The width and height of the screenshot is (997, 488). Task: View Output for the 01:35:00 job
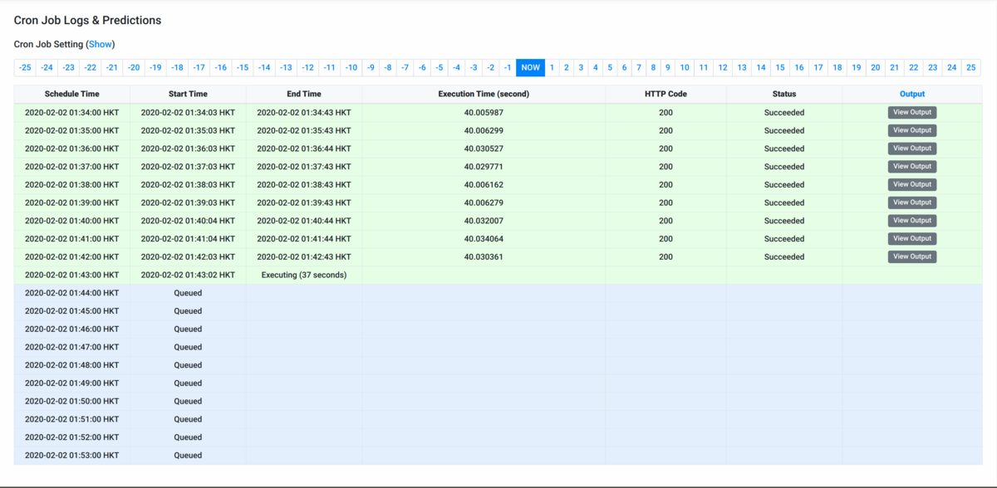[912, 130]
